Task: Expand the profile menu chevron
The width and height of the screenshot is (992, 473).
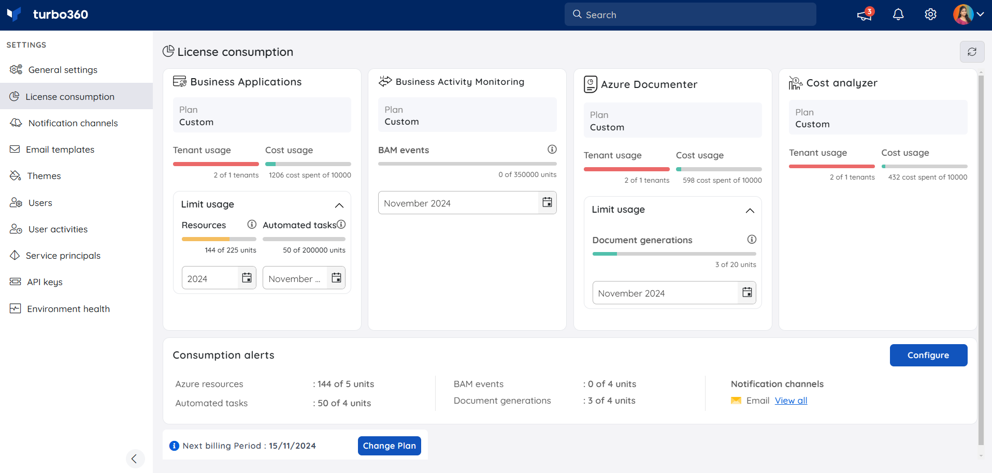Action: tap(980, 14)
